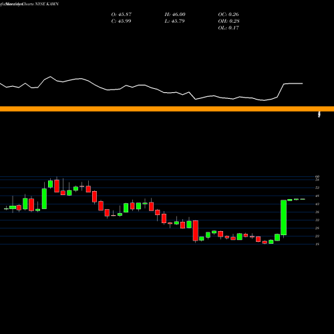This screenshot has width=334, height=334.
Task: Click the 32 price axis label
Action: pyautogui.click(x=317, y=220)
